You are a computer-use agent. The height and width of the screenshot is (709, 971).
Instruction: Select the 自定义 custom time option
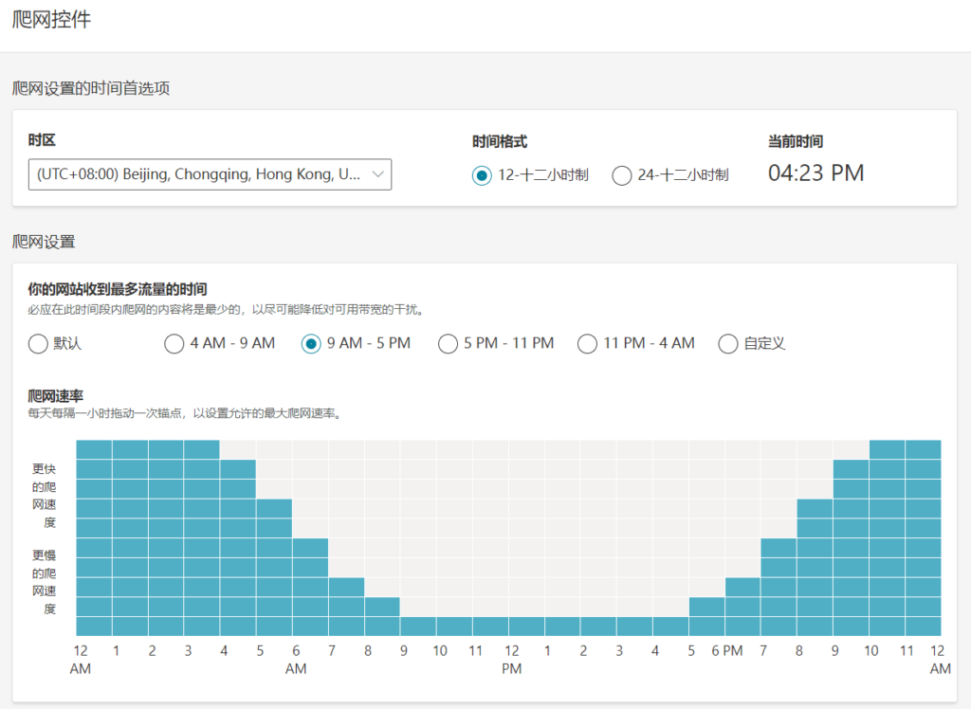[x=728, y=344]
